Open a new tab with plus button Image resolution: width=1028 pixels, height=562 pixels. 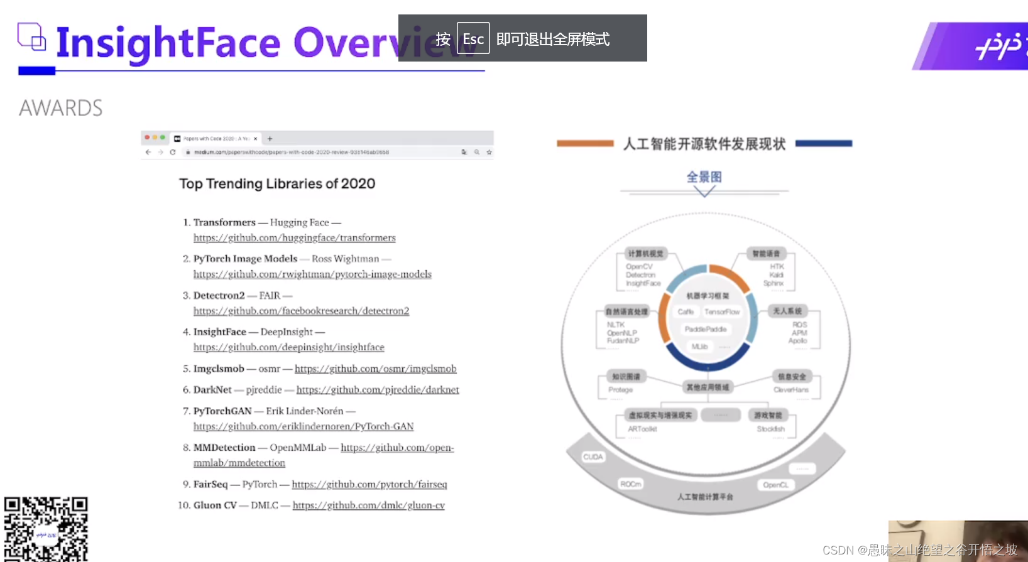270,139
